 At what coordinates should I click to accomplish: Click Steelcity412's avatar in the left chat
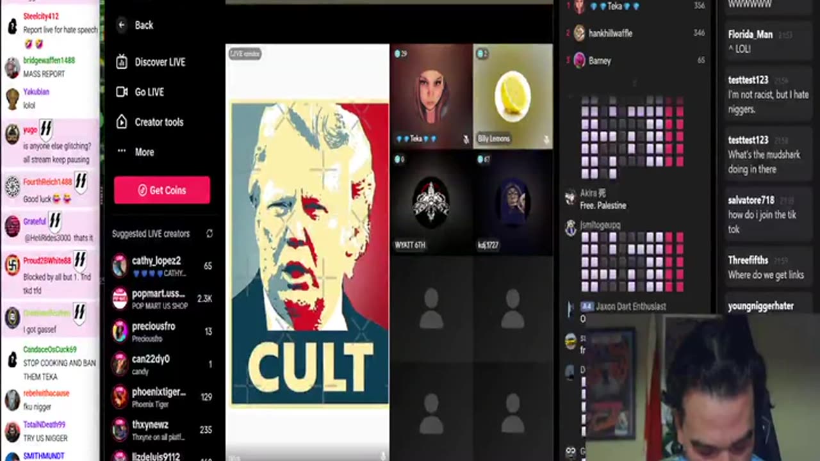click(x=12, y=26)
